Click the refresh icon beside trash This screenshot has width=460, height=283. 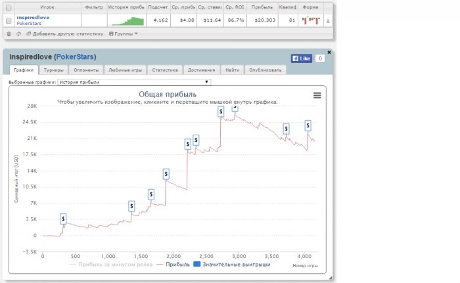19,33
